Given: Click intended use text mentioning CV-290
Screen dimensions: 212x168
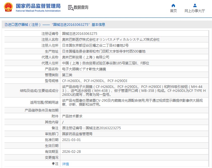Looking at the screenshot, I should [x=132, y=103].
